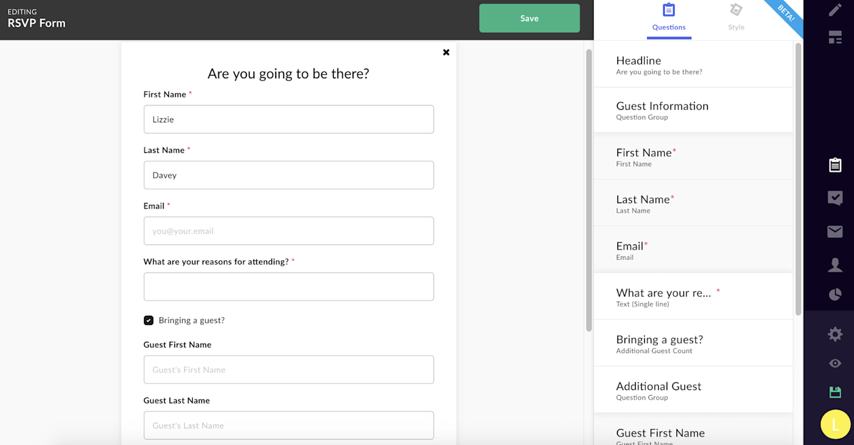Toggle the required marker on Email question
The width and height of the screenshot is (854, 445).
point(645,244)
